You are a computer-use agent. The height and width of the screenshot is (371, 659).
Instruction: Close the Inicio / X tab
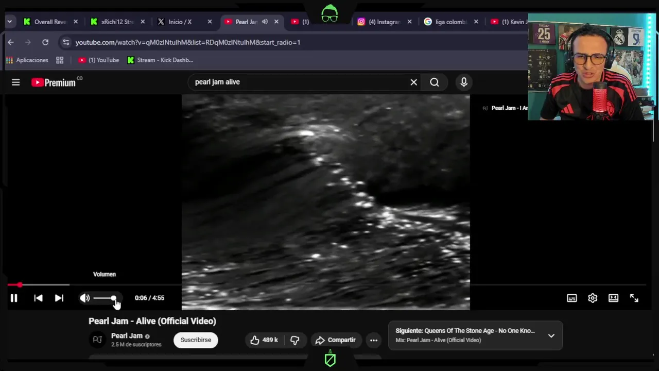(x=210, y=22)
